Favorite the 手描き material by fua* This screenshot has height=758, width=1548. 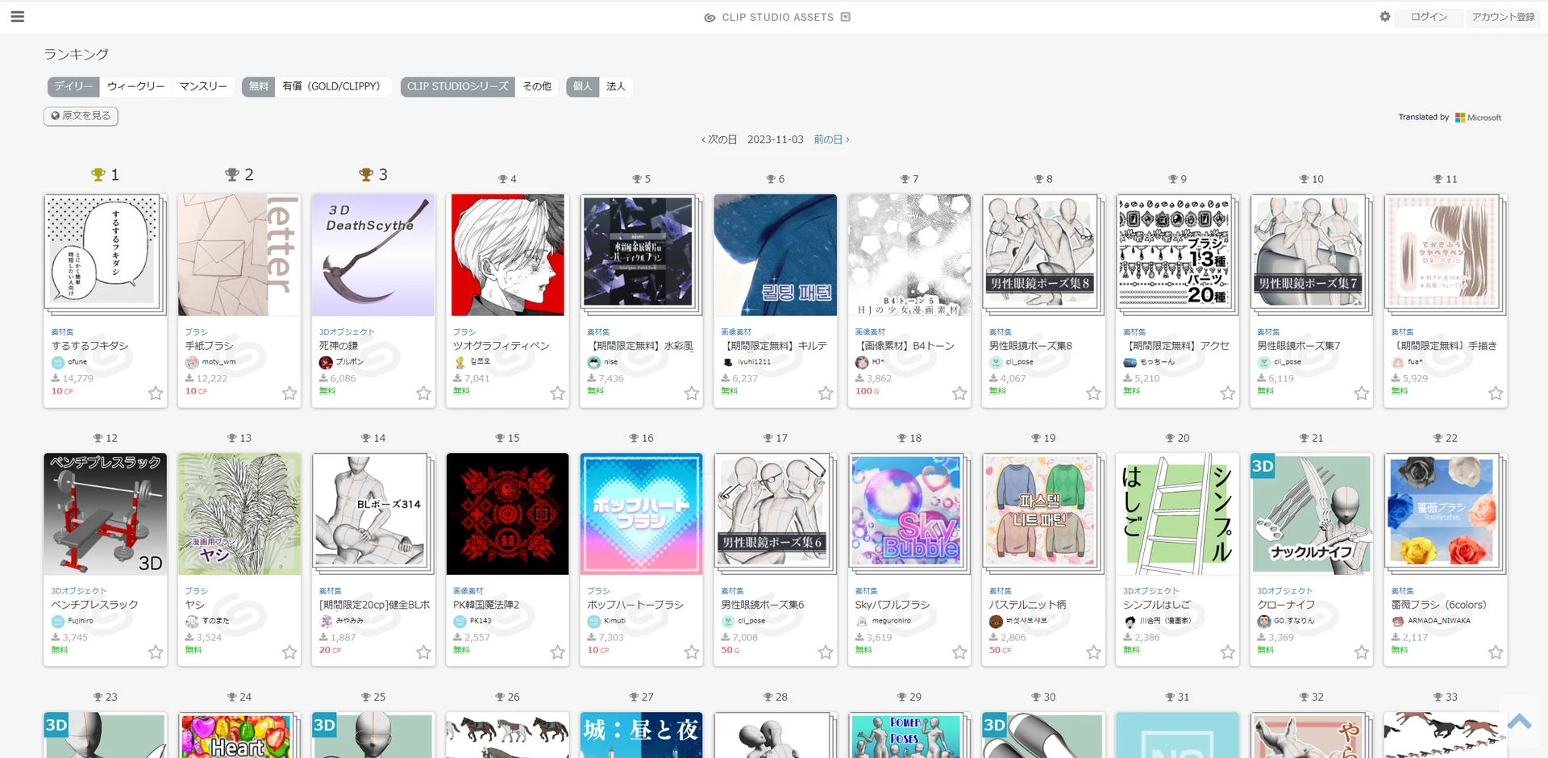(1496, 394)
